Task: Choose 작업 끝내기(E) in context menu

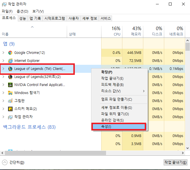Action: [119, 79]
